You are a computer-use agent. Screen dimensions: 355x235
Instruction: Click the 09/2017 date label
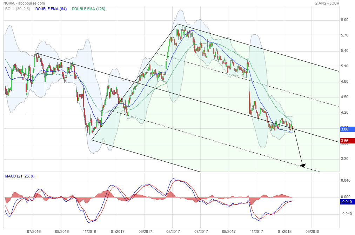click(228, 231)
